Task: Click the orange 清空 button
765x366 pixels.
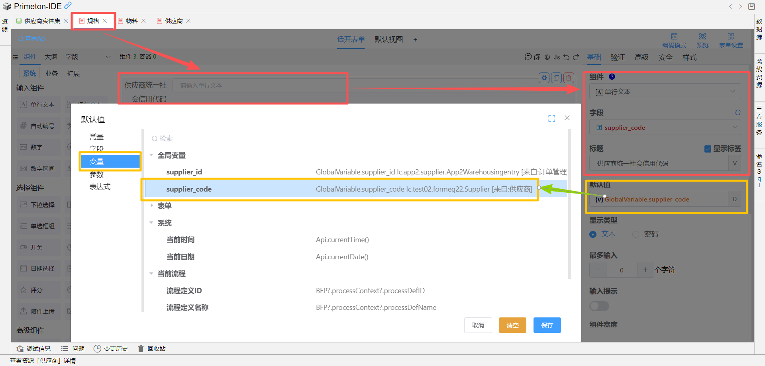Action: click(512, 325)
